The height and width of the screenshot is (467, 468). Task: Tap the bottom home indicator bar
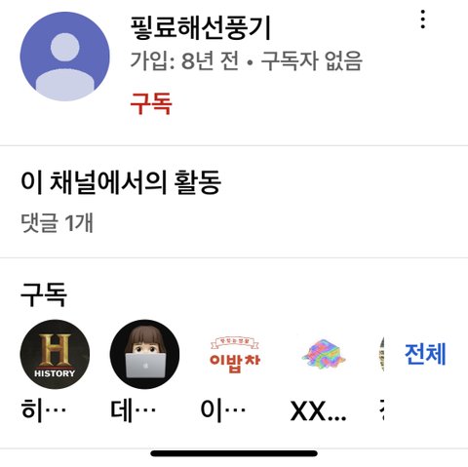pyautogui.click(x=234, y=453)
